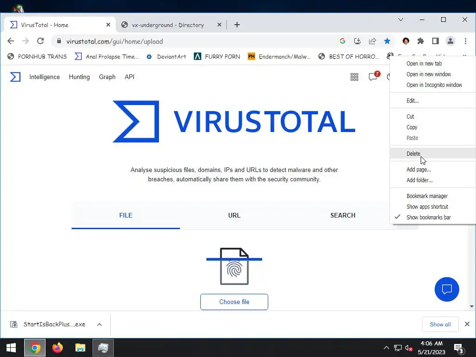Click the VirusTotal sigma logo in the header
The height and width of the screenshot is (357, 476).
pos(15,77)
